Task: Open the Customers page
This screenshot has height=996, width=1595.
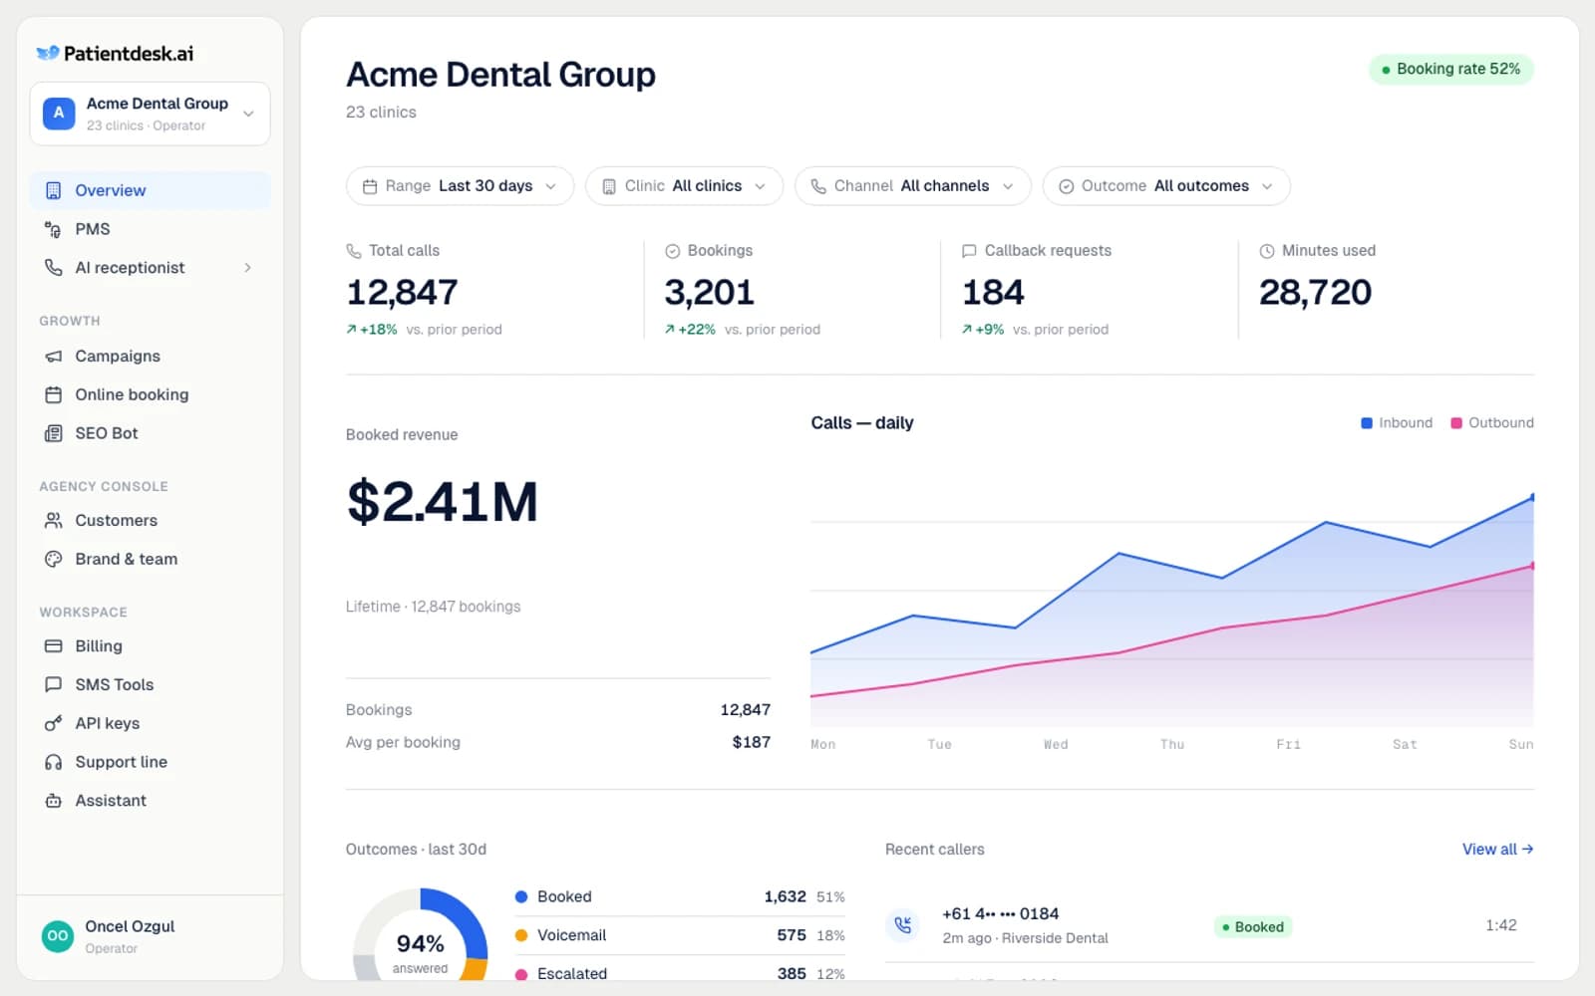Action: point(150,521)
